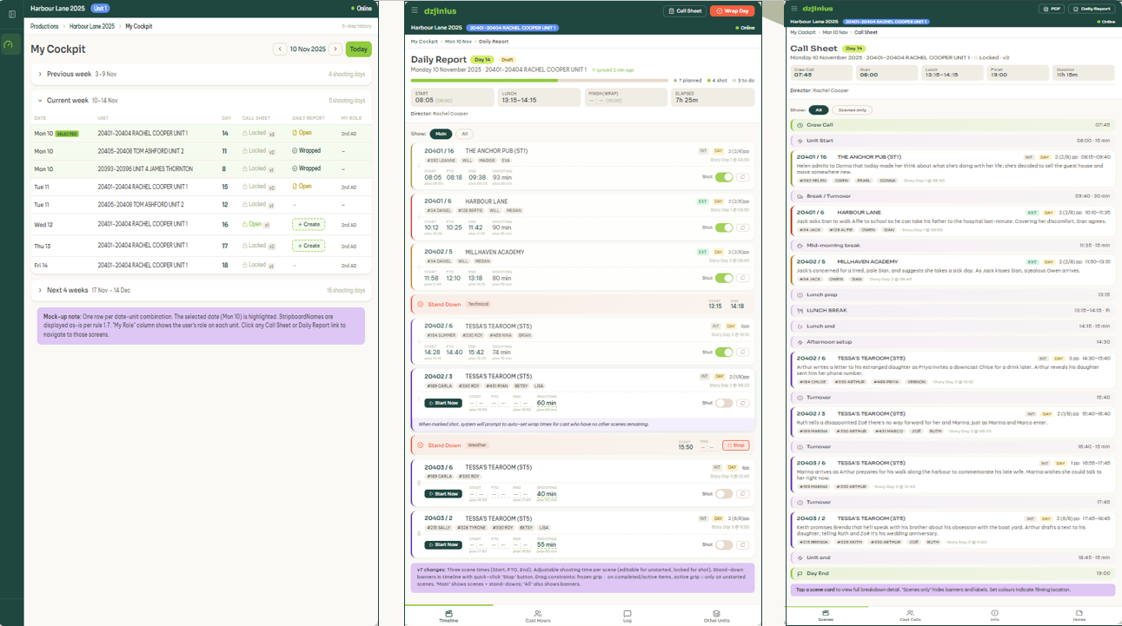
Task: Create the daily report for Thu 13
Action: point(309,246)
